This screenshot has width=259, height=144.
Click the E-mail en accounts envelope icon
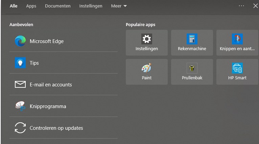coord(20,84)
